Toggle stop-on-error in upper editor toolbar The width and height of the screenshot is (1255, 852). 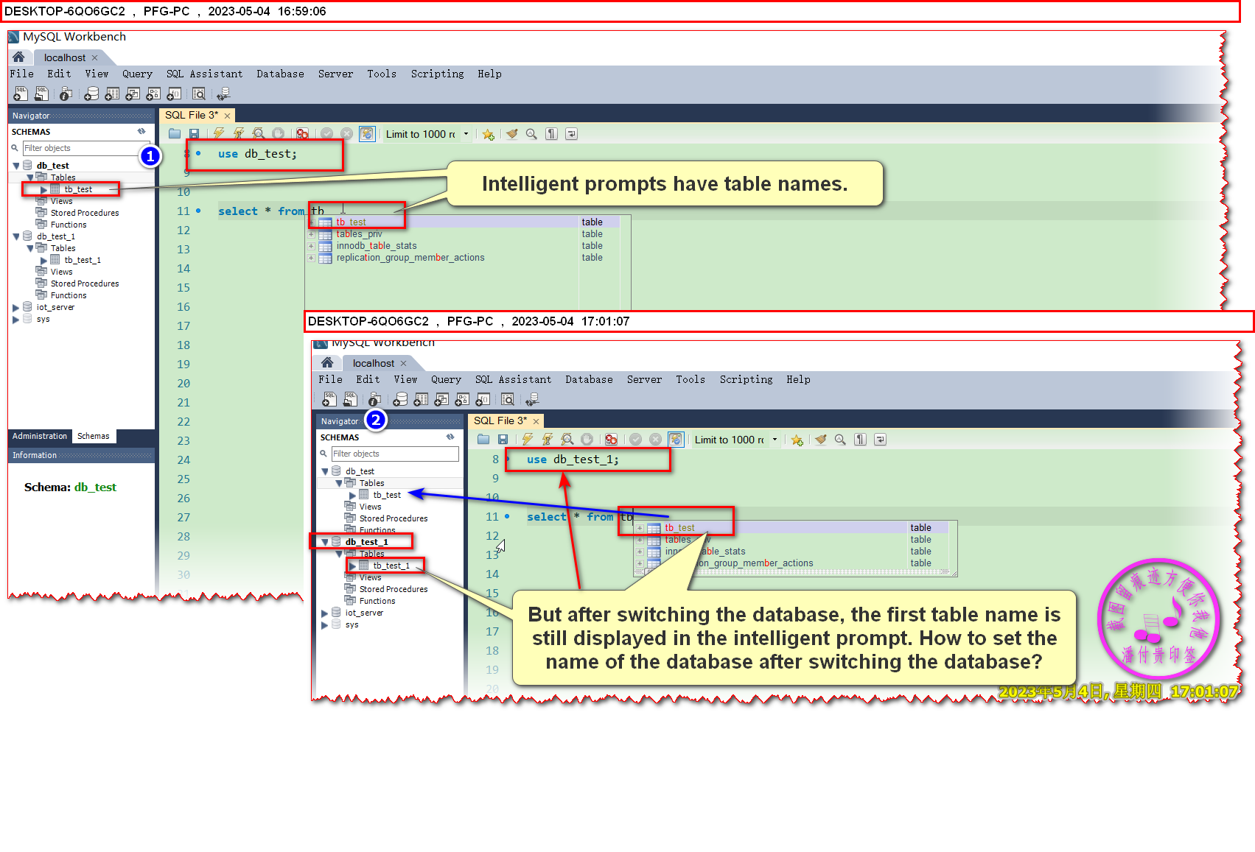[302, 134]
